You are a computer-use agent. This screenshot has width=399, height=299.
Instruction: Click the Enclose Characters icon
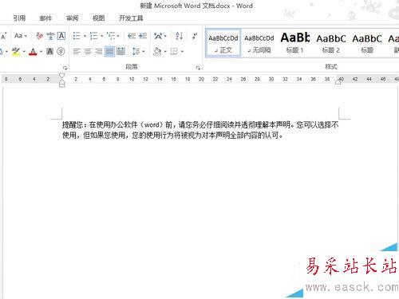[61, 51]
